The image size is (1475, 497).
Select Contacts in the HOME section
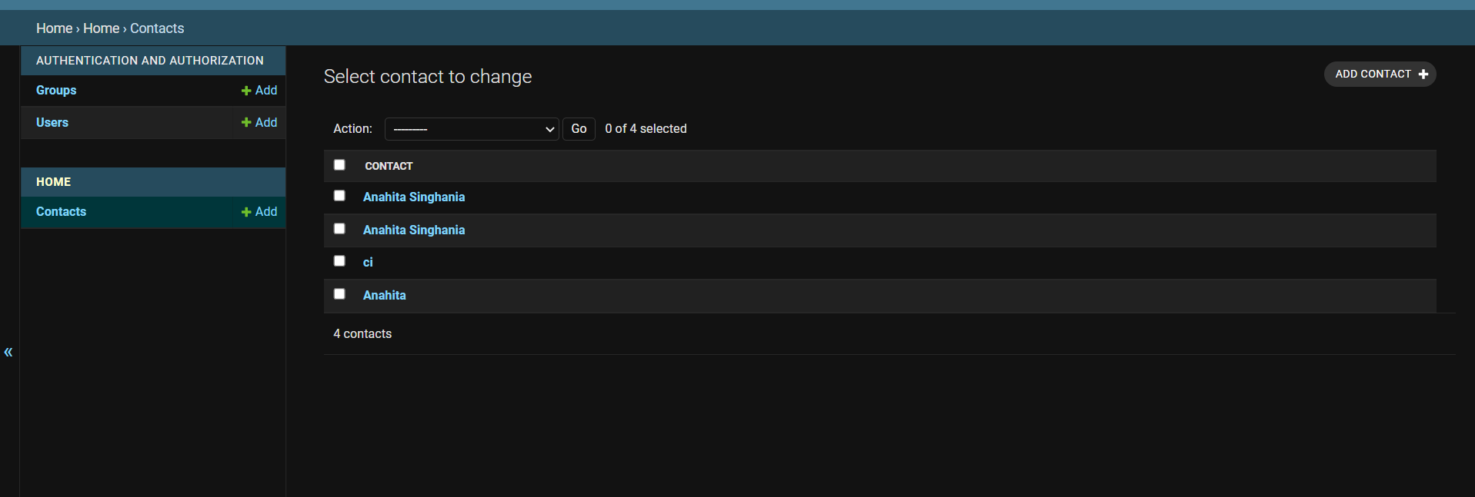tap(61, 212)
